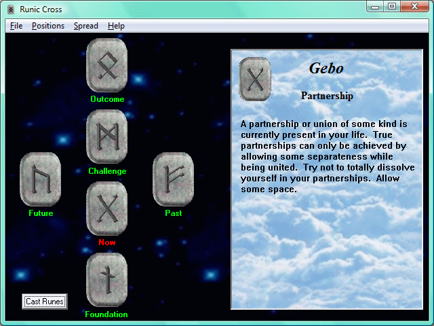Click the green Future label
Viewport: 434px width, 326px height.
pyautogui.click(x=41, y=213)
